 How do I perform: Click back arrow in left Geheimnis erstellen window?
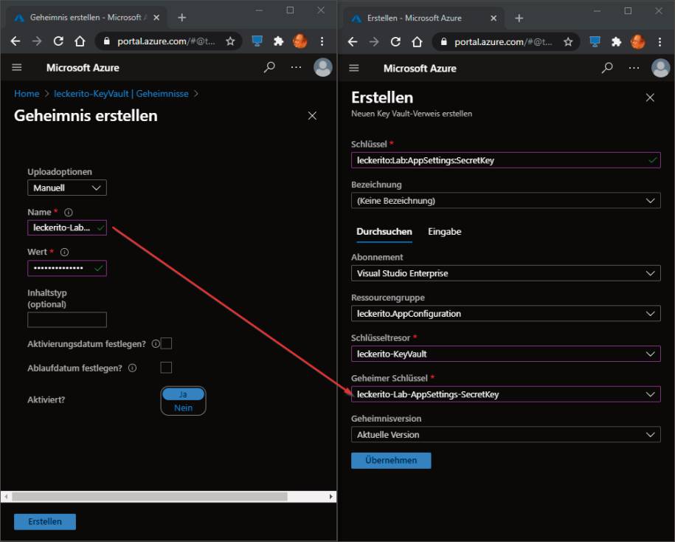coord(15,41)
